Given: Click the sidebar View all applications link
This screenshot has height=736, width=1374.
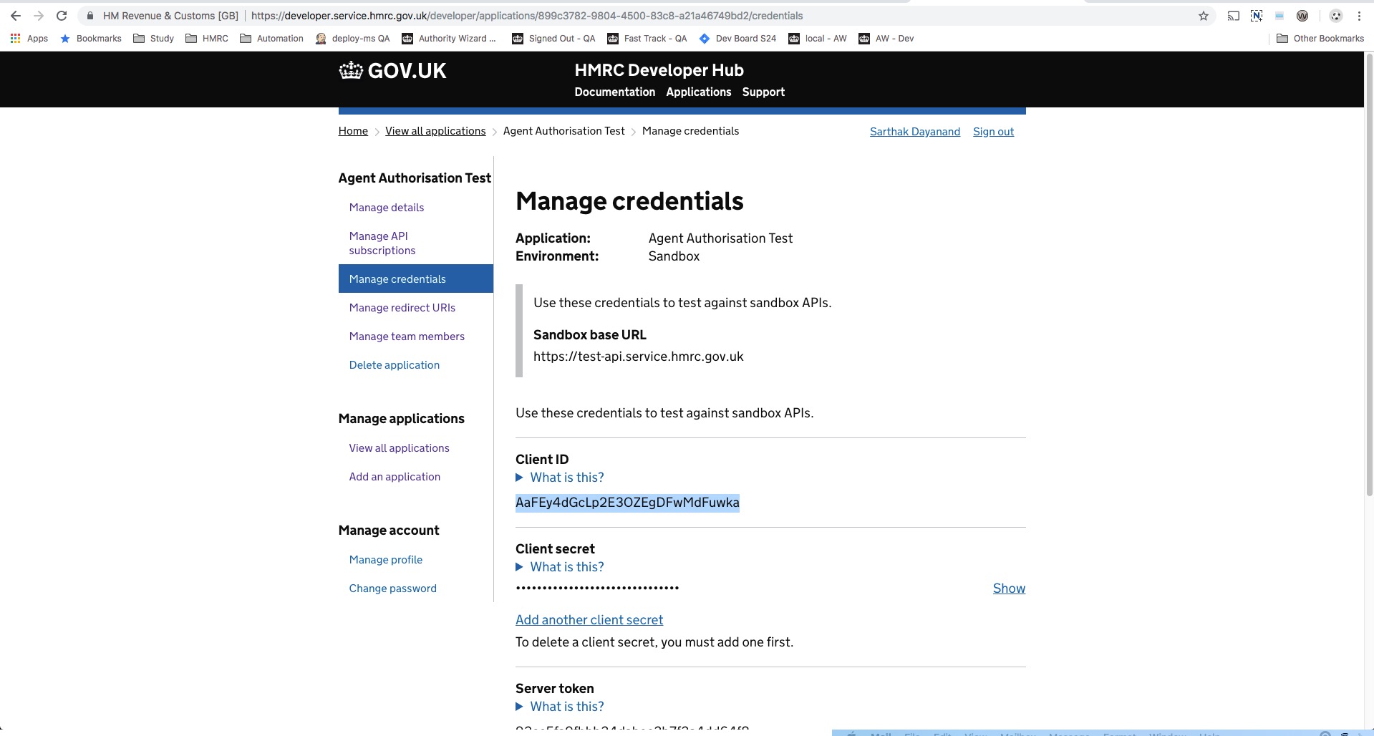Looking at the screenshot, I should (400, 448).
